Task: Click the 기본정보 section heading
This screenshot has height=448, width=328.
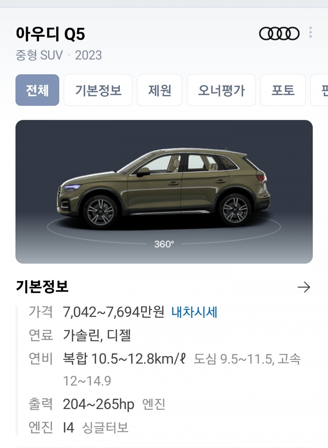Action: tap(42, 286)
